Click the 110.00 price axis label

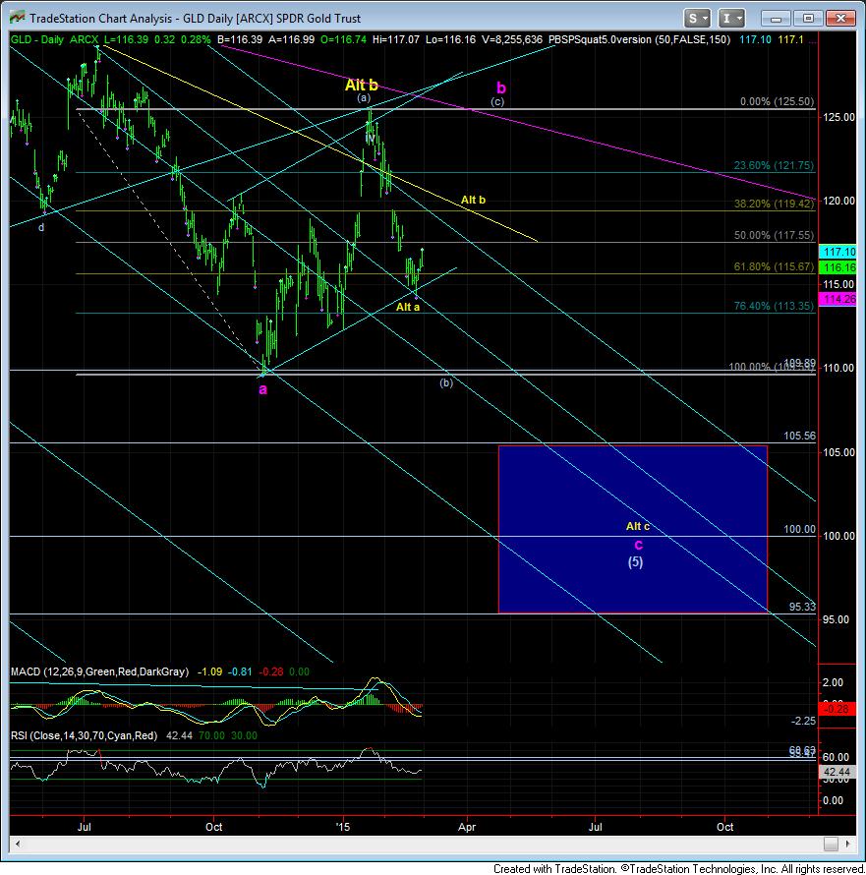click(x=838, y=368)
